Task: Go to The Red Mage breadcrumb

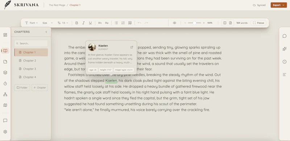Action: [57, 5]
